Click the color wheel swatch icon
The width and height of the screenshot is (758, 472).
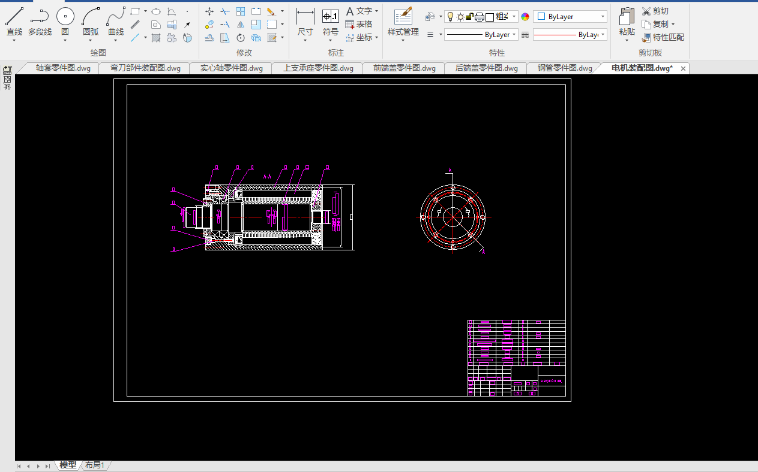tap(525, 17)
